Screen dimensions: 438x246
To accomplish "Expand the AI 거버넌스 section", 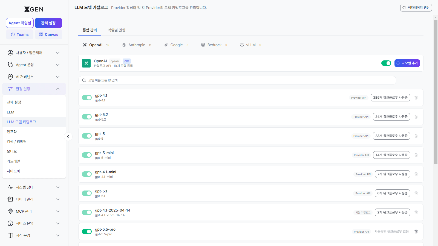I will tap(58, 77).
